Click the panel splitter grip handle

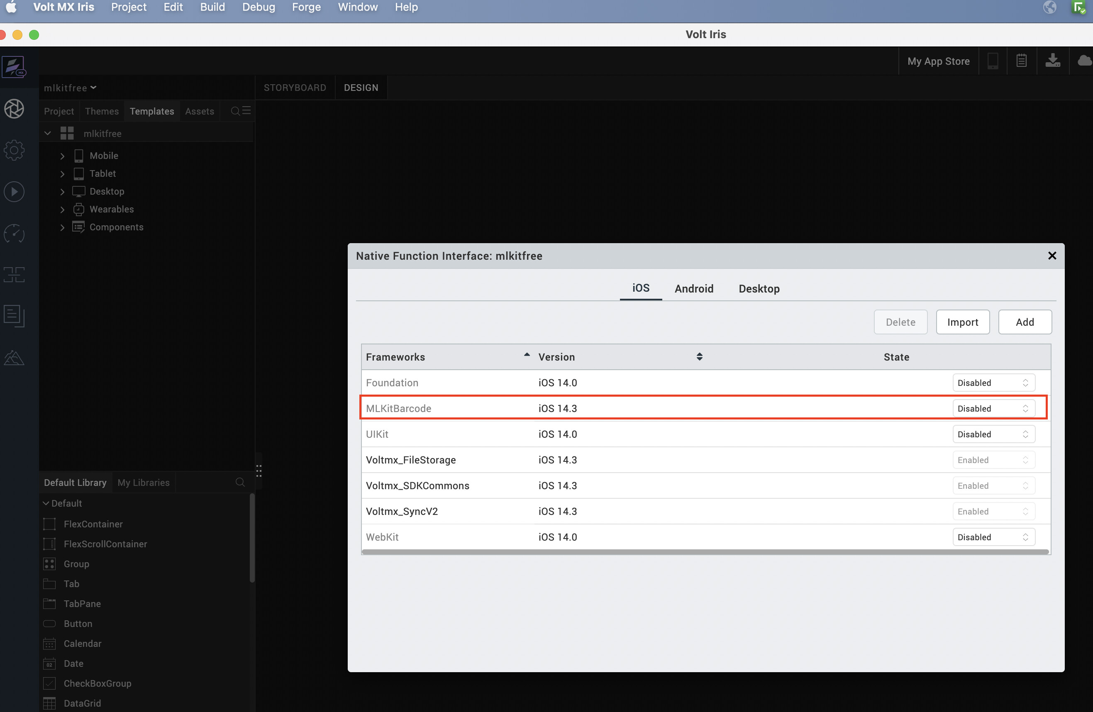pos(259,471)
